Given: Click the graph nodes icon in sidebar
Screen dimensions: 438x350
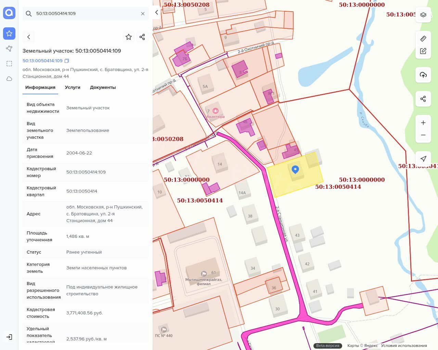Looking at the screenshot, I should pyautogui.click(x=9, y=49).
